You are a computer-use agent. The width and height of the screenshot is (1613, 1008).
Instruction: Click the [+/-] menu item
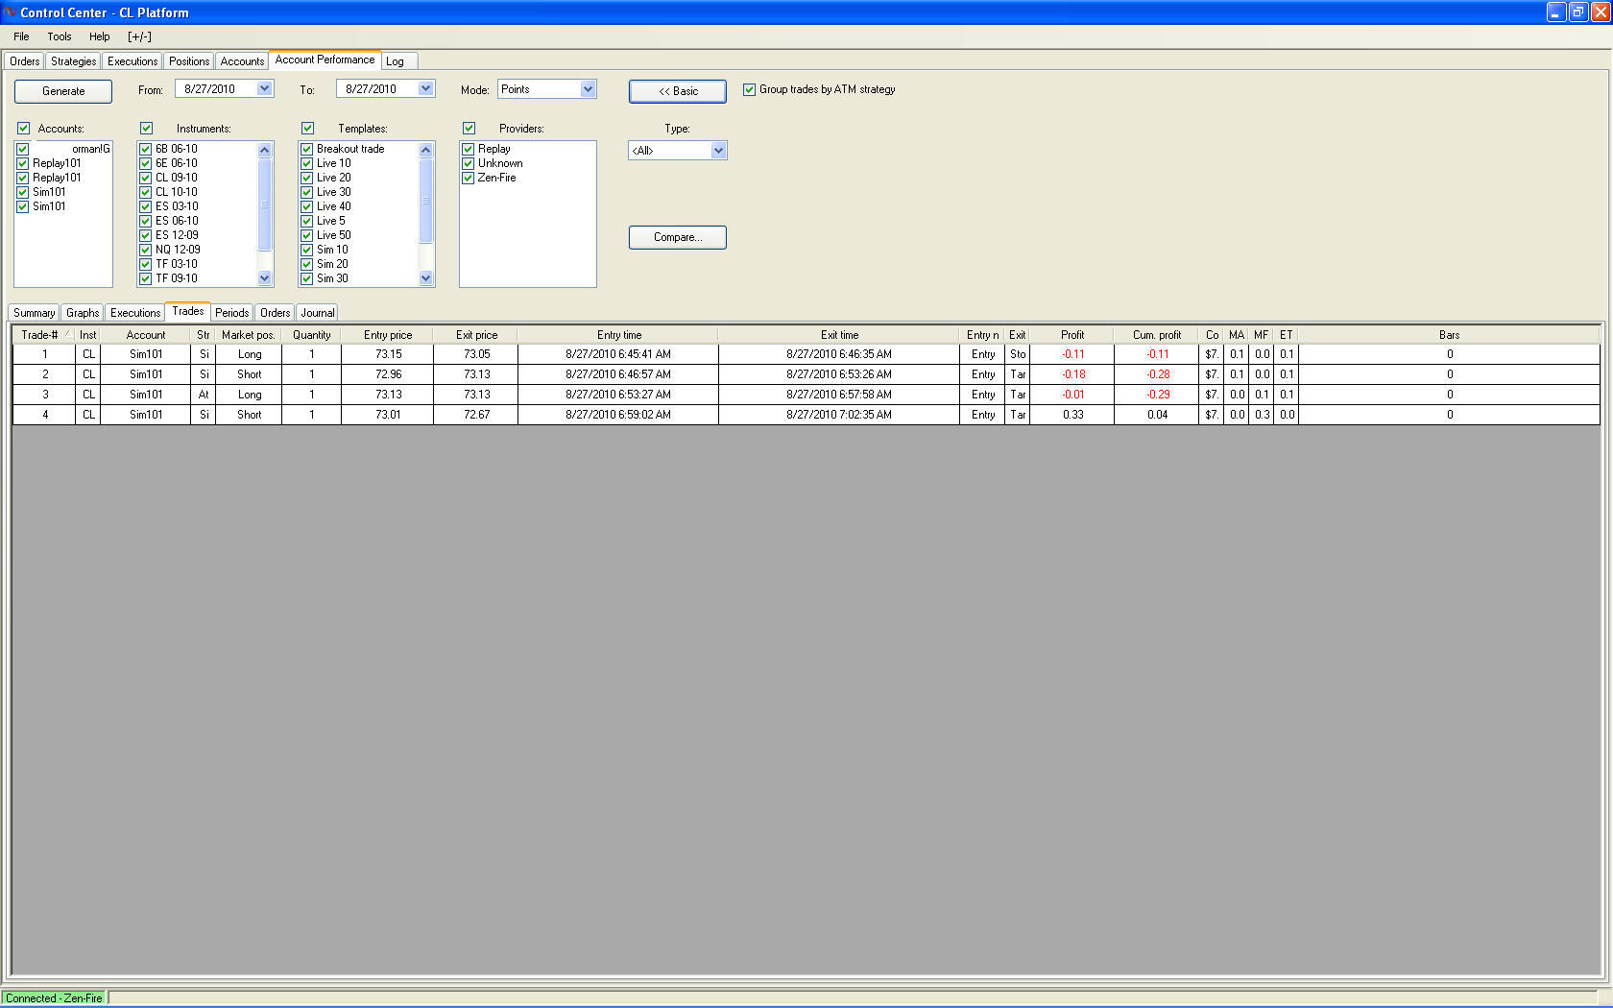[x=139, y=36]
